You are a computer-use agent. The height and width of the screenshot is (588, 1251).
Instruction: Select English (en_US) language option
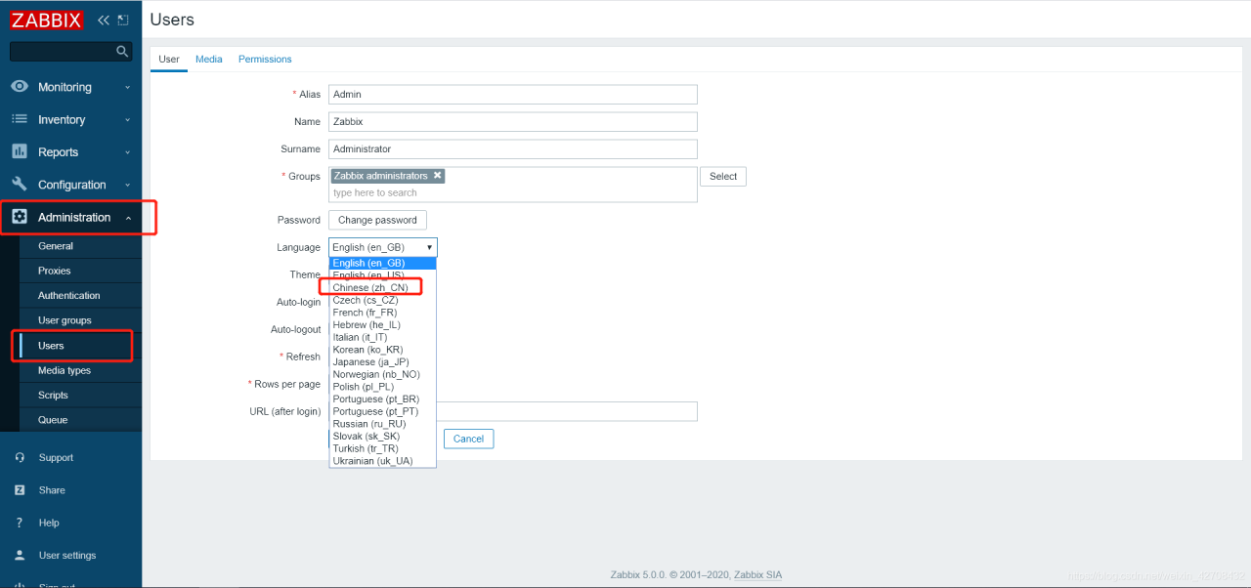[382, 275]
